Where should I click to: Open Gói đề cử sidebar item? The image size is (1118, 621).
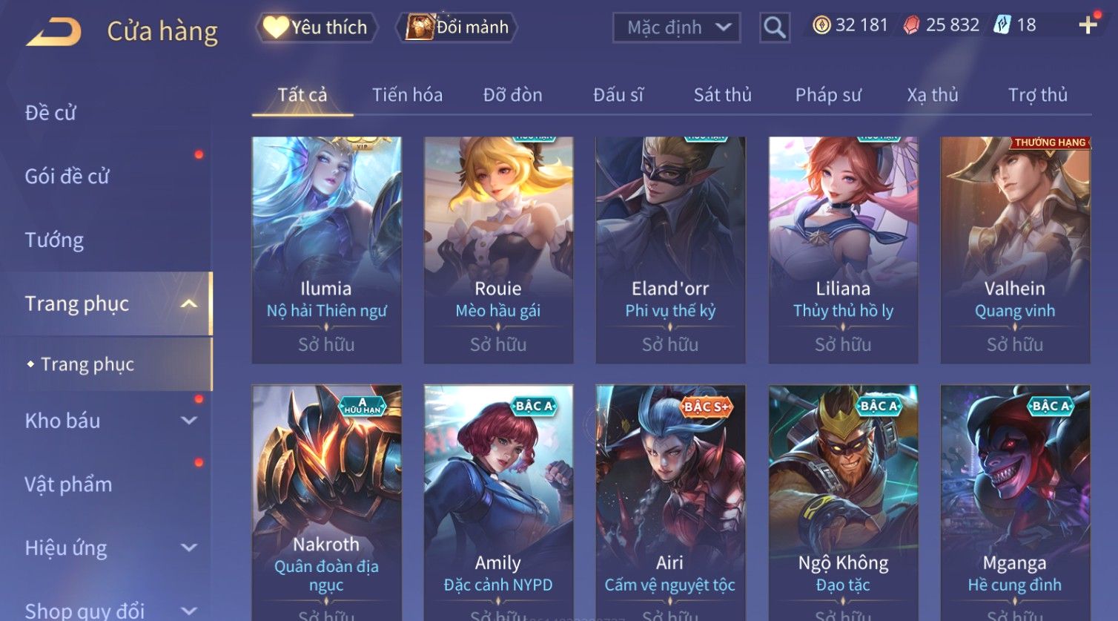pos(67,177)
